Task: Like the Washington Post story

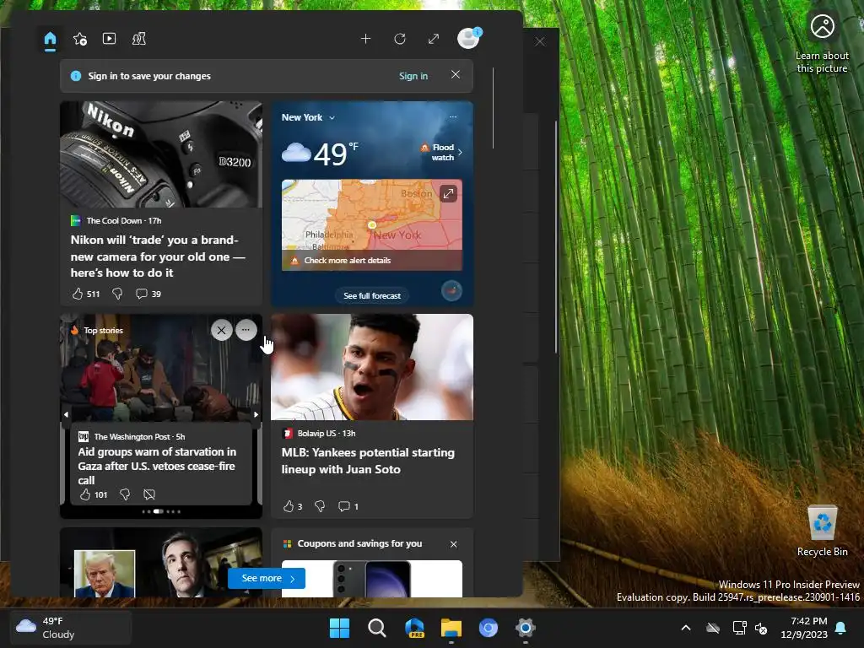Action: coord(93,494)
